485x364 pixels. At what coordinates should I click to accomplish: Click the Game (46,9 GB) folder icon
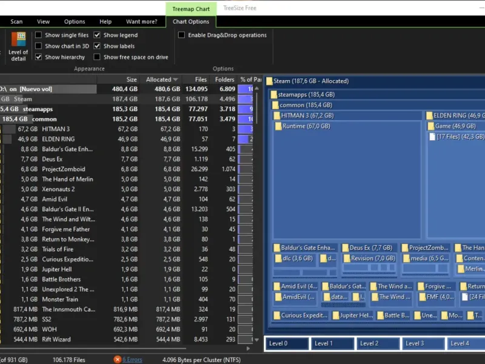point(431,126)
